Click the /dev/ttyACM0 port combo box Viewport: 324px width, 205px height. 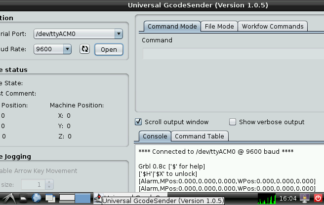[78, 34]
